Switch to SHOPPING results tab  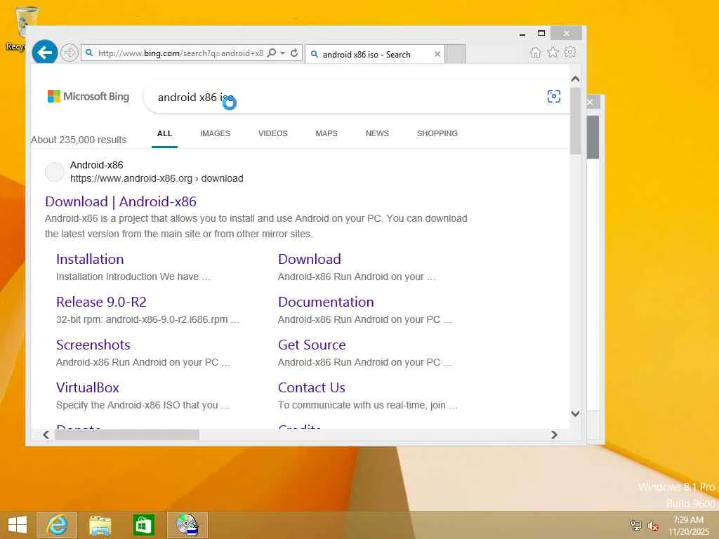(x=437, y=133)
